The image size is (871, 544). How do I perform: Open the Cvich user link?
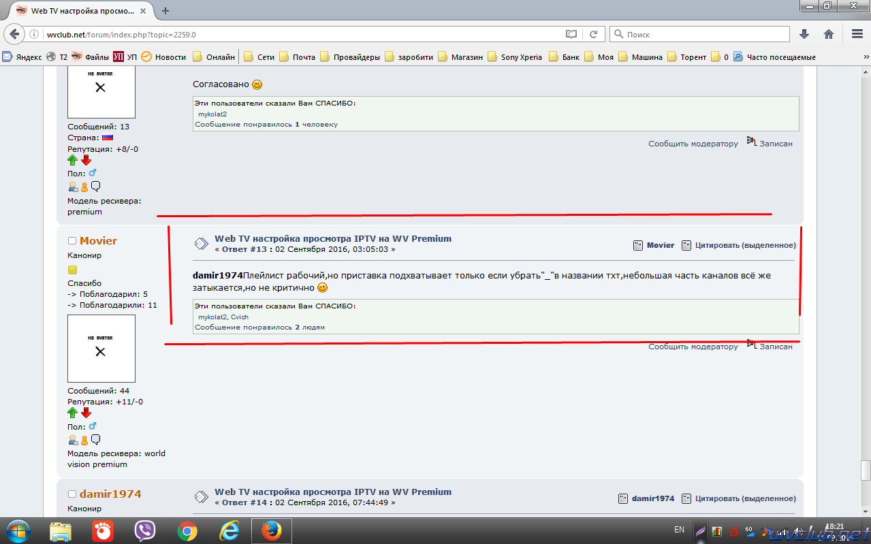240,317
